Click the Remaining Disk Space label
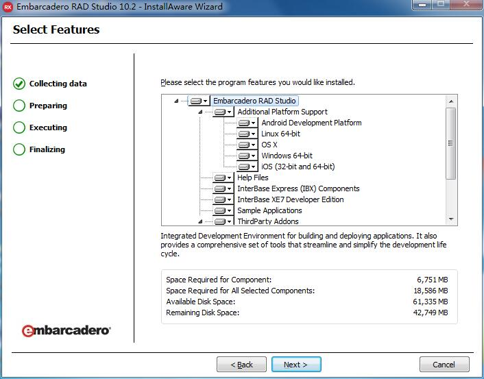This screenshot has width=484, height=379. coord(202,313)
